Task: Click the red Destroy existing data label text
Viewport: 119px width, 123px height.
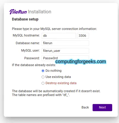Action: [x=61, y=83]
